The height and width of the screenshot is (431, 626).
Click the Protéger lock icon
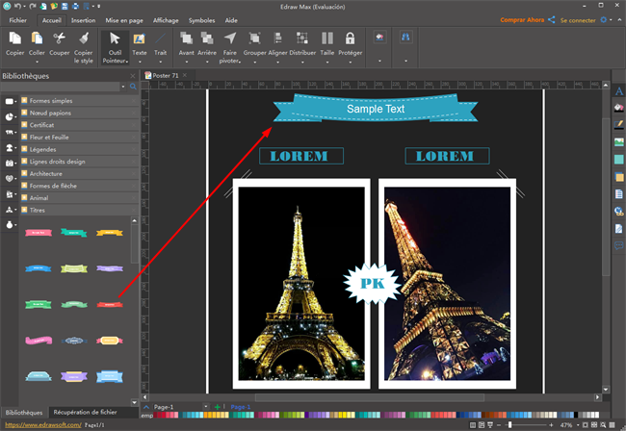click(x=351, y=39)
